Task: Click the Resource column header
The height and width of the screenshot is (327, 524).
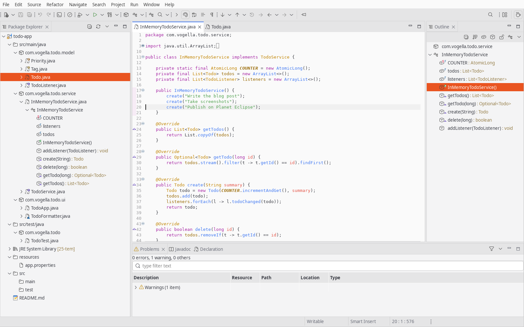Action: [245, 278]
